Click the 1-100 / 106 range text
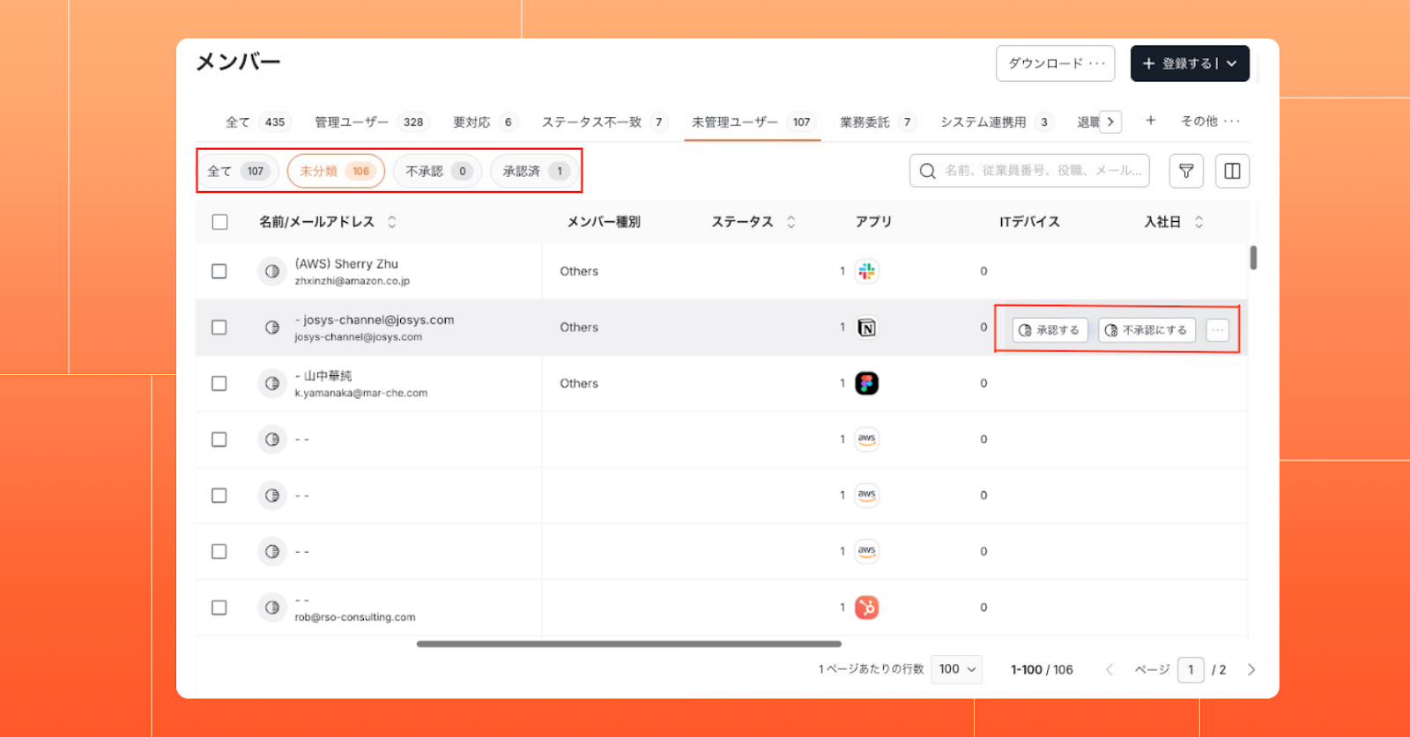This screenshot has width=1410, height=737. pyautogui.click(x=1042, y=670)
